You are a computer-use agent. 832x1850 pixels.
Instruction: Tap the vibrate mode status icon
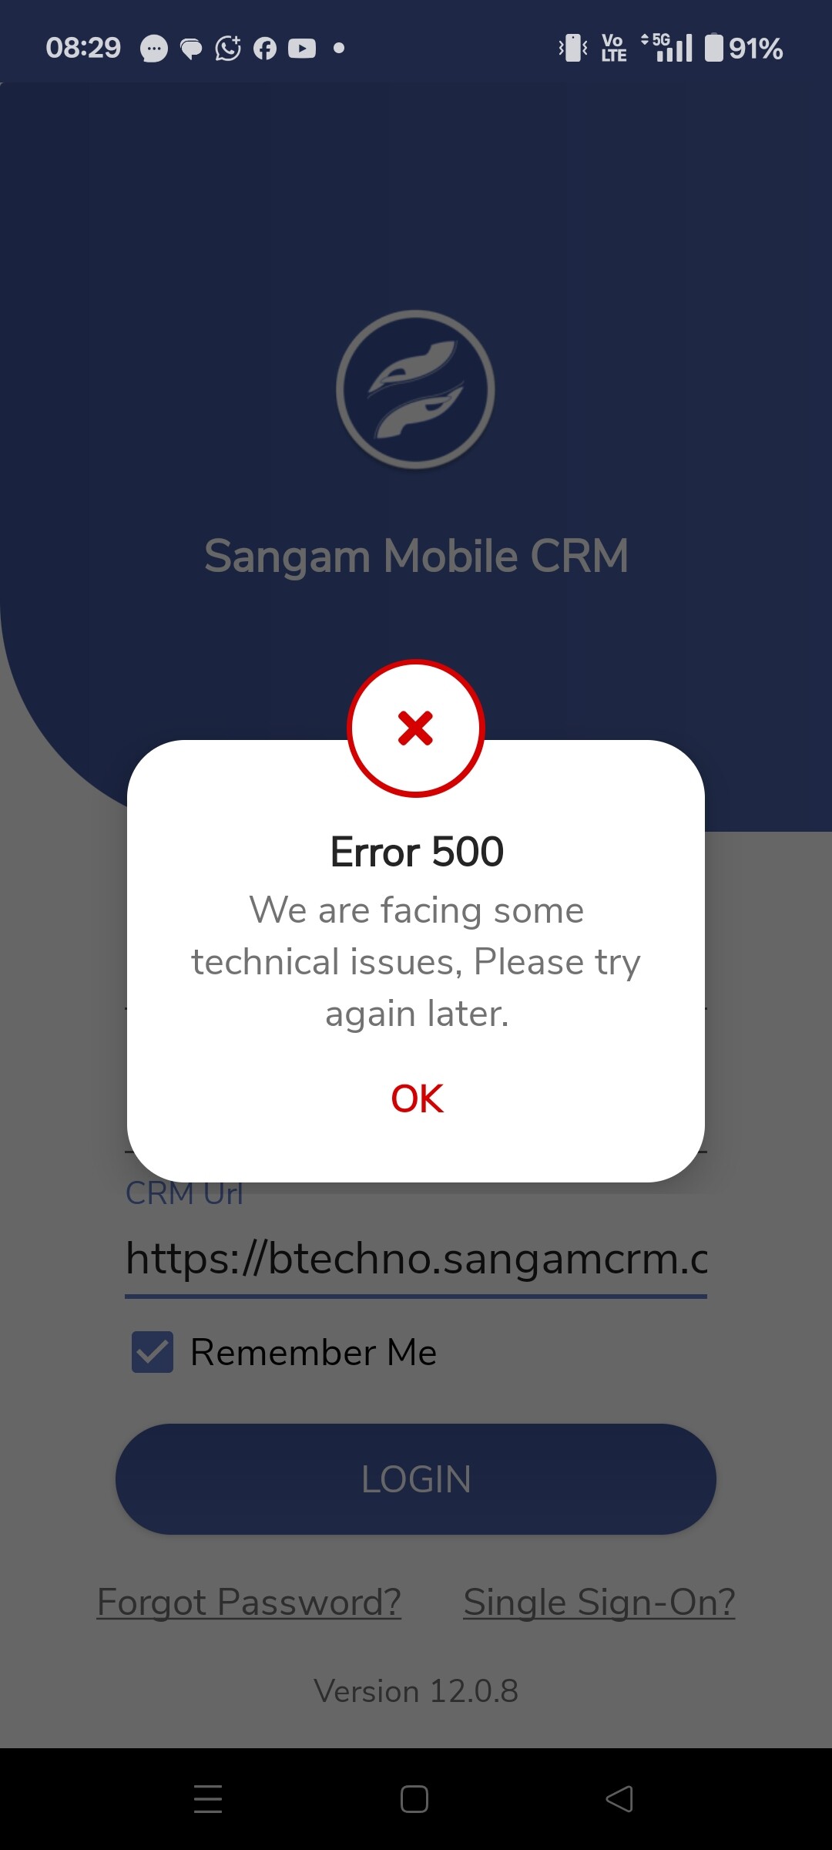pyautogui.click(x=573, y=48)
